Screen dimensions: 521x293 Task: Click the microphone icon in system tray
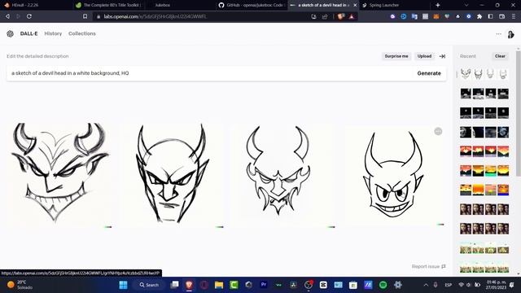[436, 285]
